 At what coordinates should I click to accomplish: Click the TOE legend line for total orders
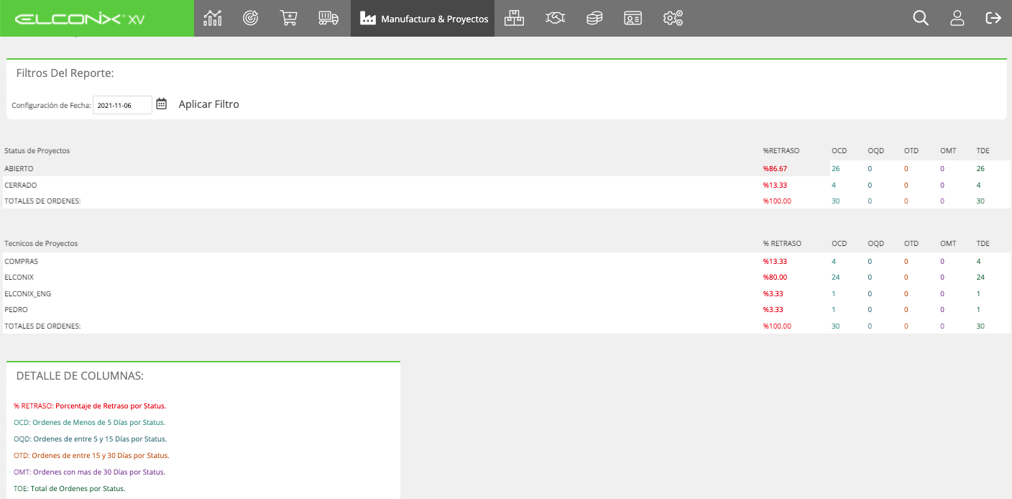(70, 488)
